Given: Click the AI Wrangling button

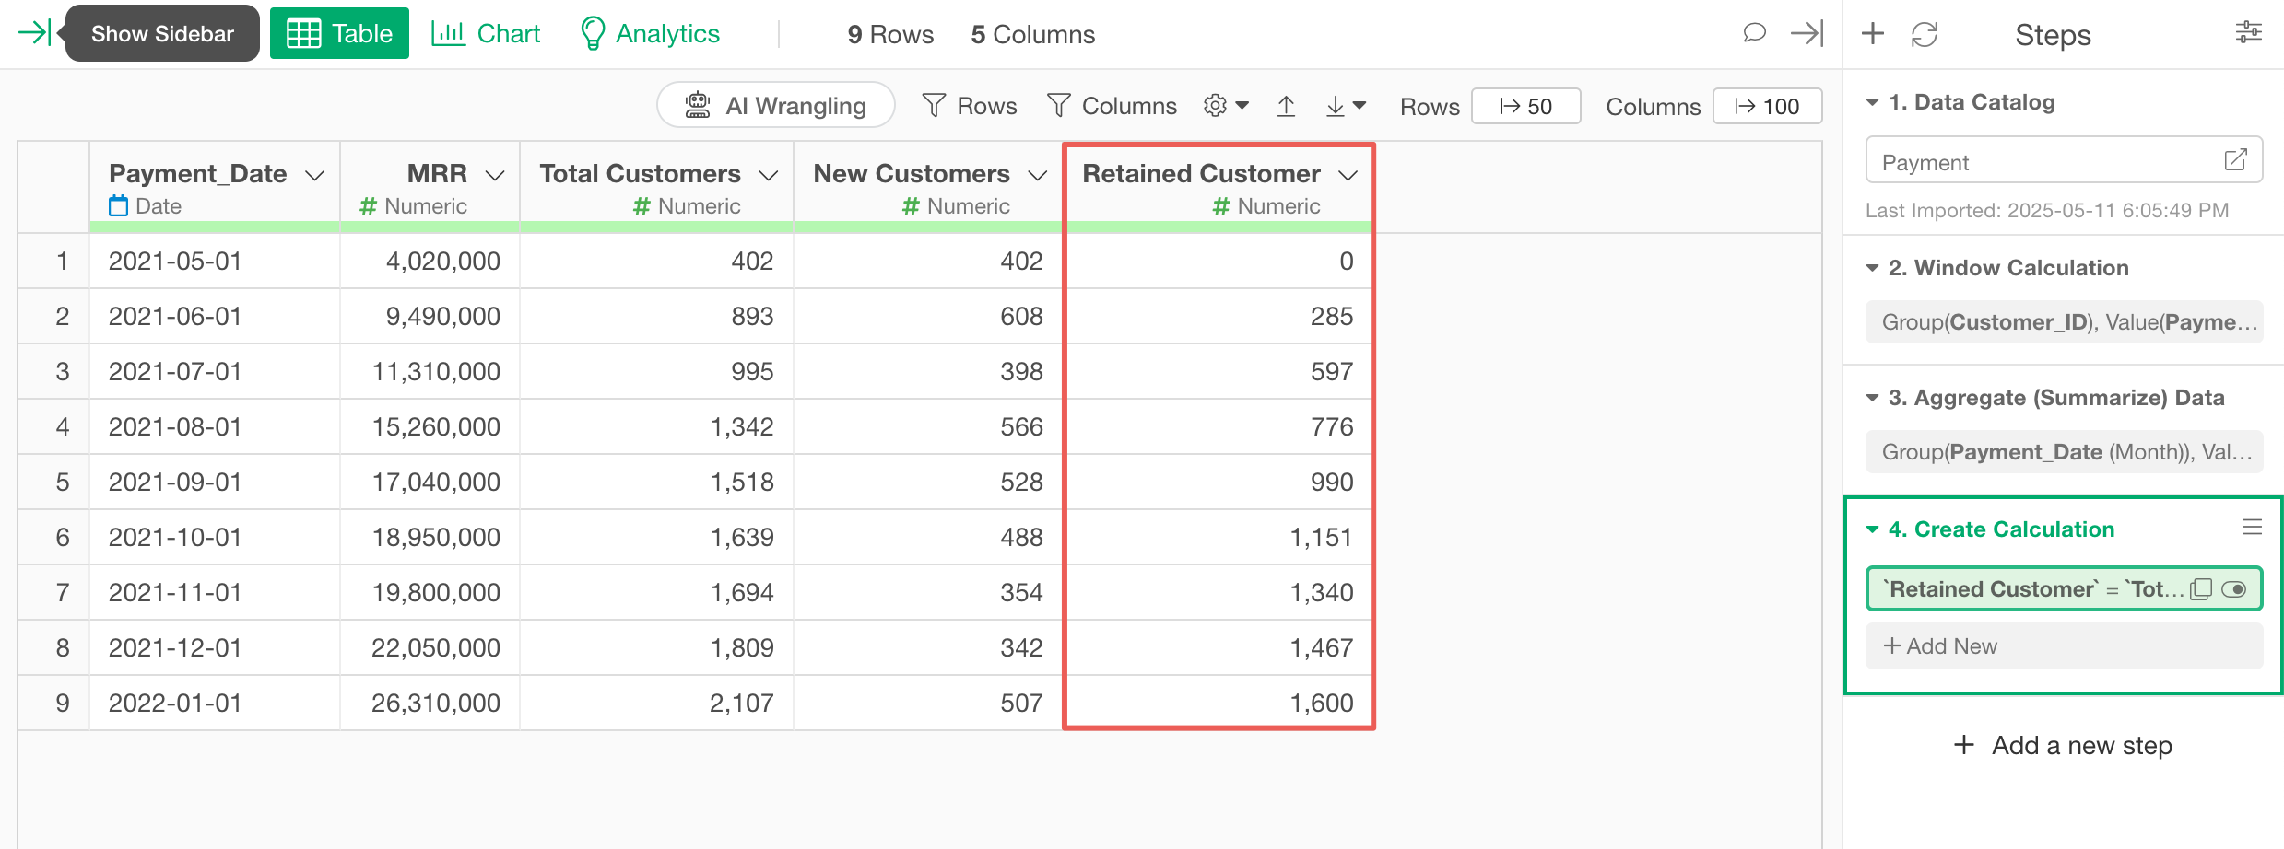Looking at the screenshot, I should [776, 106].
